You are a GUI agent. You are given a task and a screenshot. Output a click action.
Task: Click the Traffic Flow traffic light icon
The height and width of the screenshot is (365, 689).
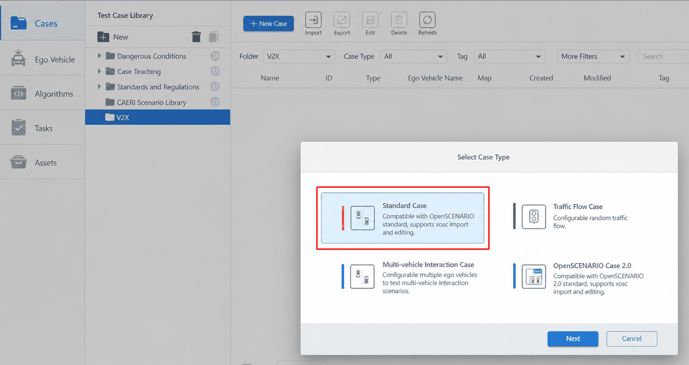[534, 216]
